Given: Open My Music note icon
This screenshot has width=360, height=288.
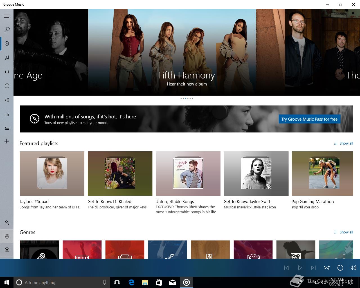Looking at the screenshot, I should point(7,58).
